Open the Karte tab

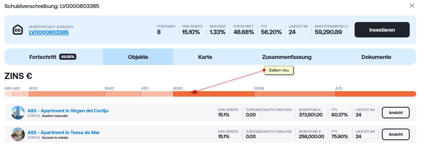[x=205, y=57]
